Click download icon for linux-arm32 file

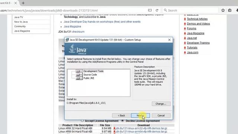[115, 128]
